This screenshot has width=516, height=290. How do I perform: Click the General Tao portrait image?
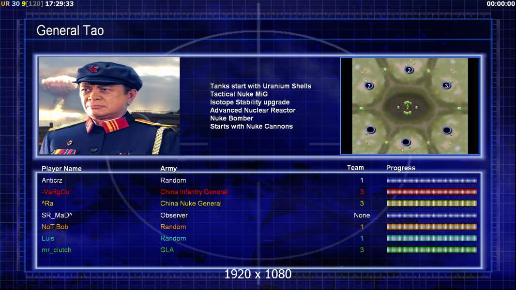tap(109, 106)
